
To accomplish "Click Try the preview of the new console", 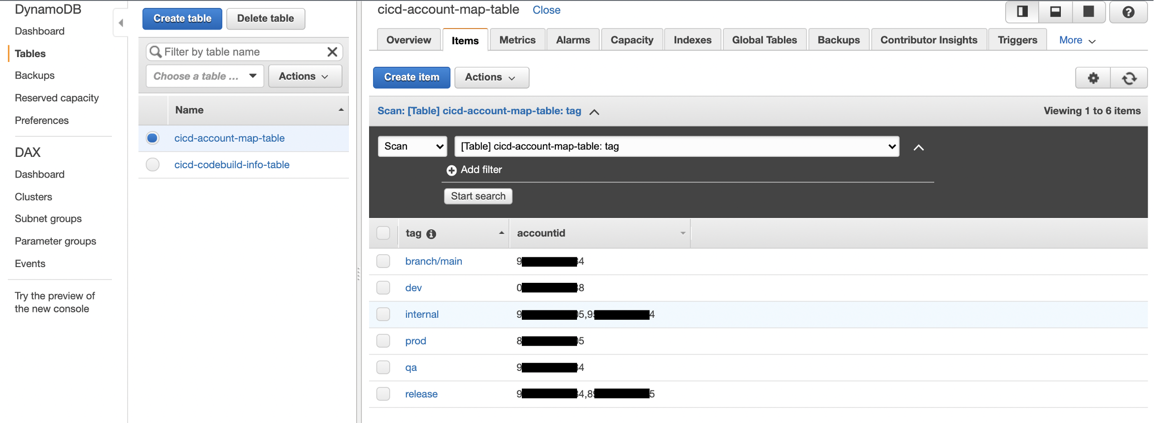I will coord(55,302).
